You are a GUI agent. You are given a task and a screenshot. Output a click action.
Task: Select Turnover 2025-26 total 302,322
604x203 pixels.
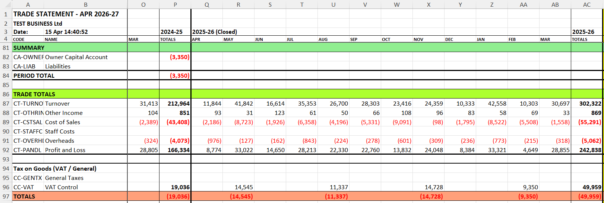[590, 103]
